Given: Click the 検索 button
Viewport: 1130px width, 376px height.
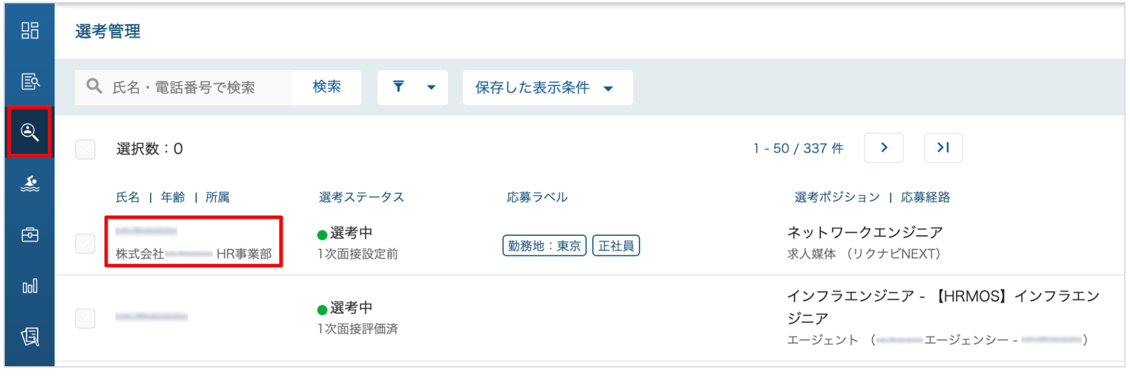Looking at the screenshot, I should [x=327, y=87].
